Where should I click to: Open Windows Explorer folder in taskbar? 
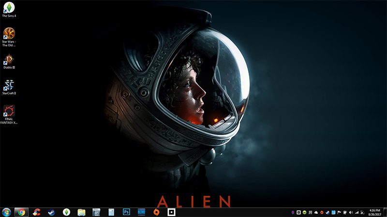coord(81,212)
